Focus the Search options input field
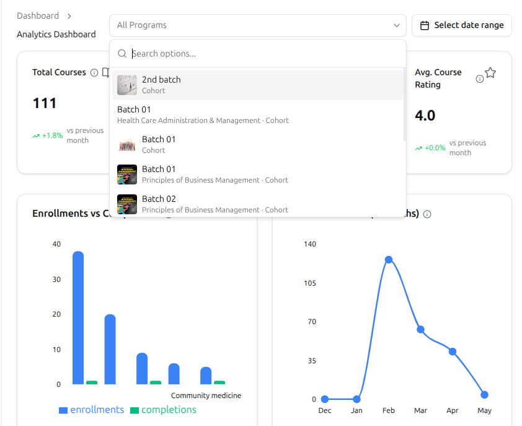This screenshot has height=426, width=522. pyautogui.click(x=267, y=53)
